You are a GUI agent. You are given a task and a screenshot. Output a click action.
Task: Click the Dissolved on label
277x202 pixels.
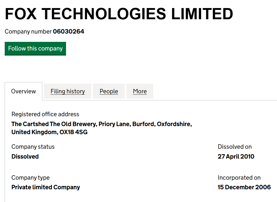pyautogui.click(x=235, y=147)
